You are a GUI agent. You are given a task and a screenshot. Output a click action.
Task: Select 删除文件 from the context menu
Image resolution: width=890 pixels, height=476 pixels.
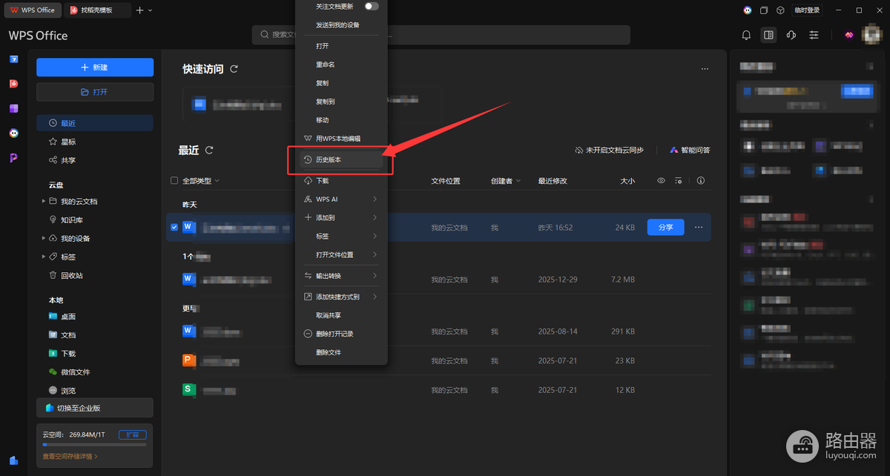click(341, 352)
